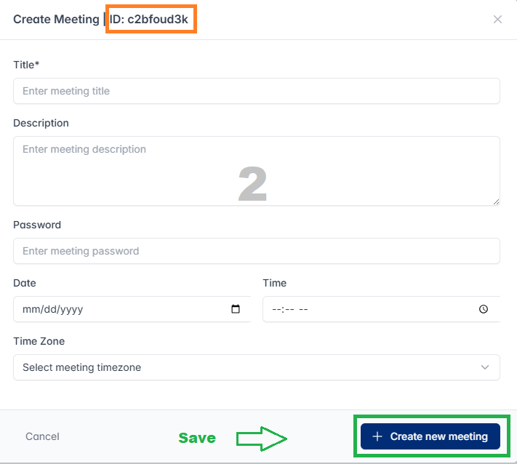
Task: Close the Create Meeting dialog
Action: (497, 20)
